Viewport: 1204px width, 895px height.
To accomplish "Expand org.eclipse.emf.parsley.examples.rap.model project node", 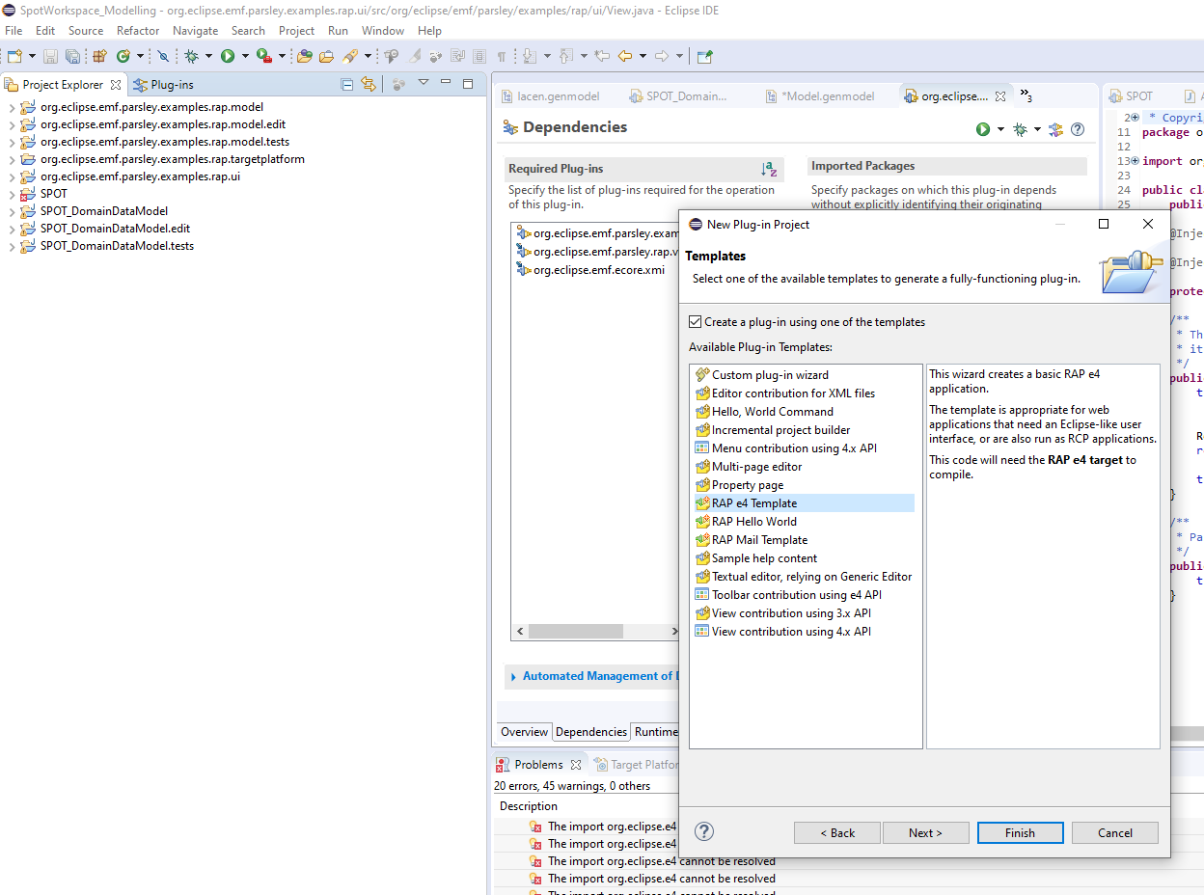I will click(x=12, y=107).
